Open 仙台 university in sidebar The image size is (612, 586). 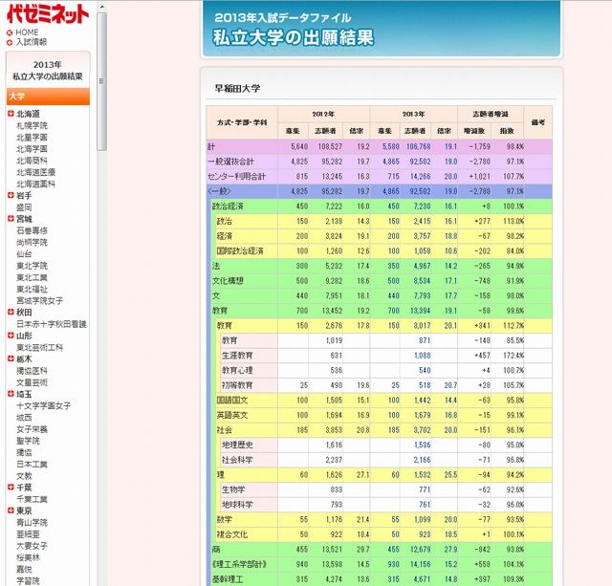pyautogui.click(x=24, y=254)
